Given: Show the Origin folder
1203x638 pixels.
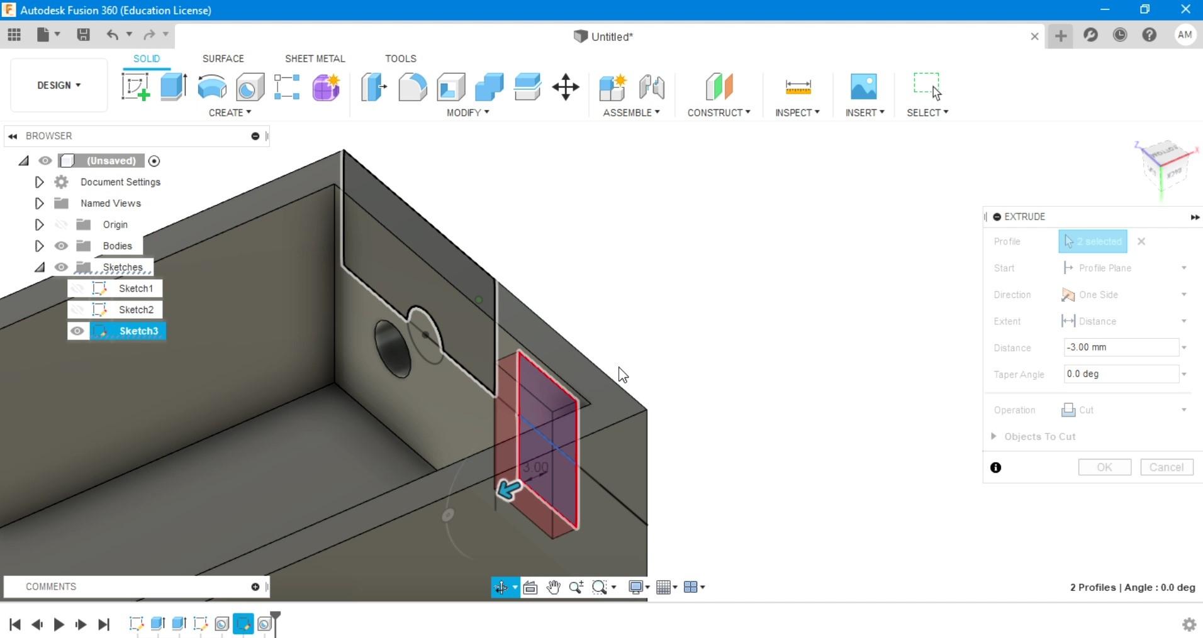Looking at the screenshot, I should tap(61, 224).
